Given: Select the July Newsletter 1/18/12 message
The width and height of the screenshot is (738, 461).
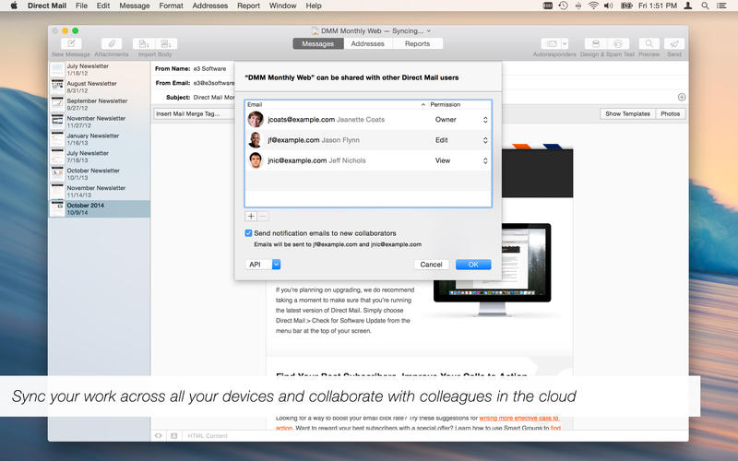Looking at the screenshot, I should click(100, 70).
